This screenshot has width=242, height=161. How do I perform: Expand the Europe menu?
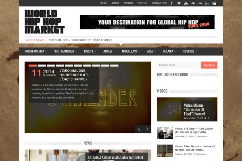90,51
